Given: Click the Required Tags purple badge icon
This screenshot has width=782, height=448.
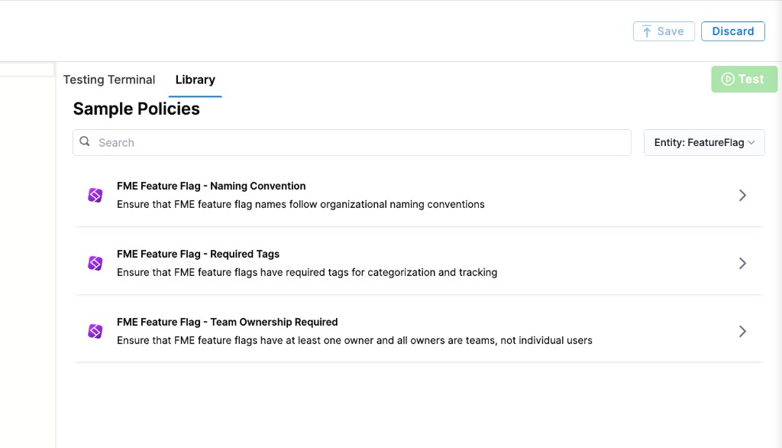Looking at the screenshot, I should [94, 263].
